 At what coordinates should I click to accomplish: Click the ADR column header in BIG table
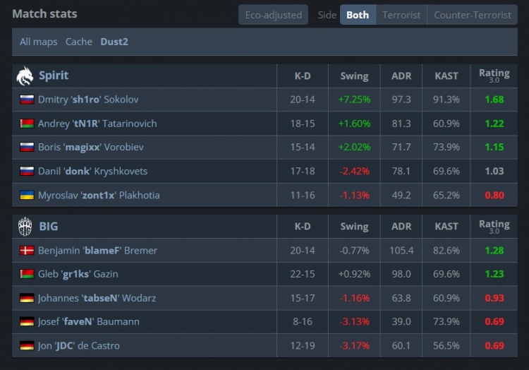(x=401, y=227)
